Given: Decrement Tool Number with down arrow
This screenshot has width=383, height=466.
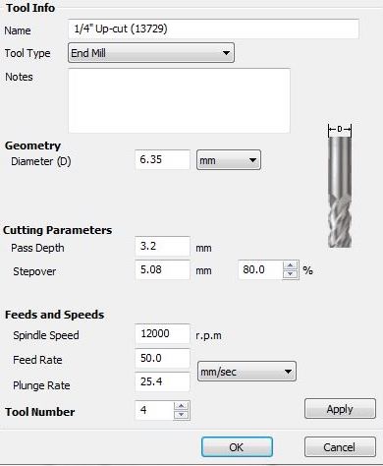Looking at the screenshot, I should pyautogui.click(x=181, y=415).
